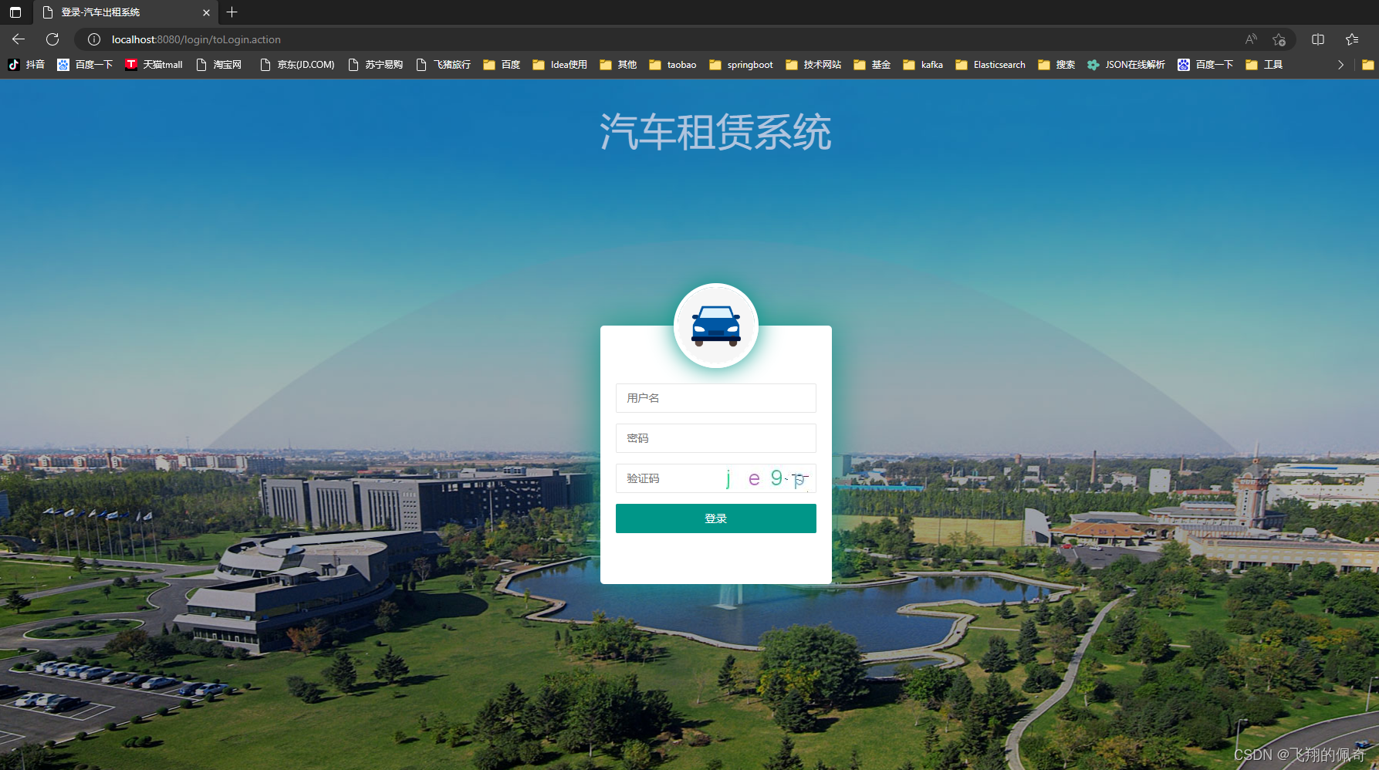
Task: Click the page reload button
Action: click(x=52, y=39)
